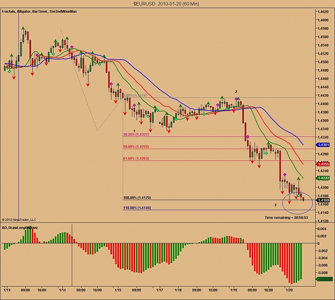Select the wave label 2 annotation

236,91
